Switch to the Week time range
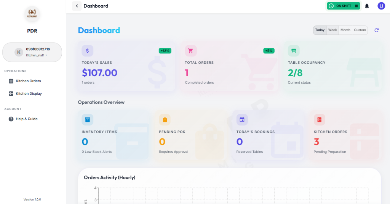The height and width of the screenshot is (204, 390). 332,30
